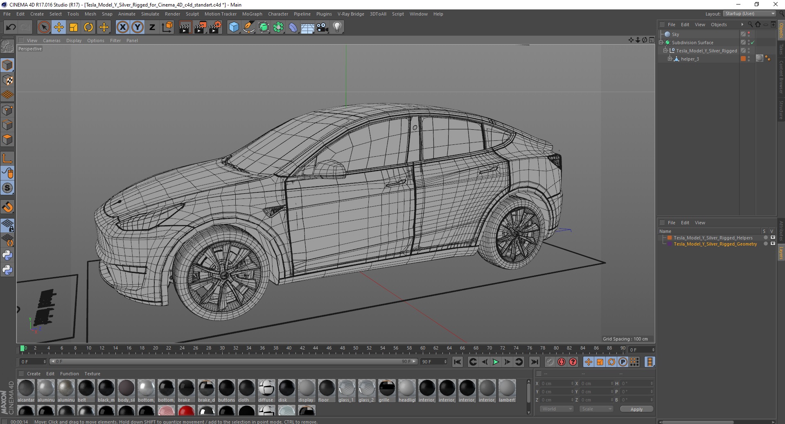Select the headlig material swatch
Screen dimensions: 785x424
407,391
